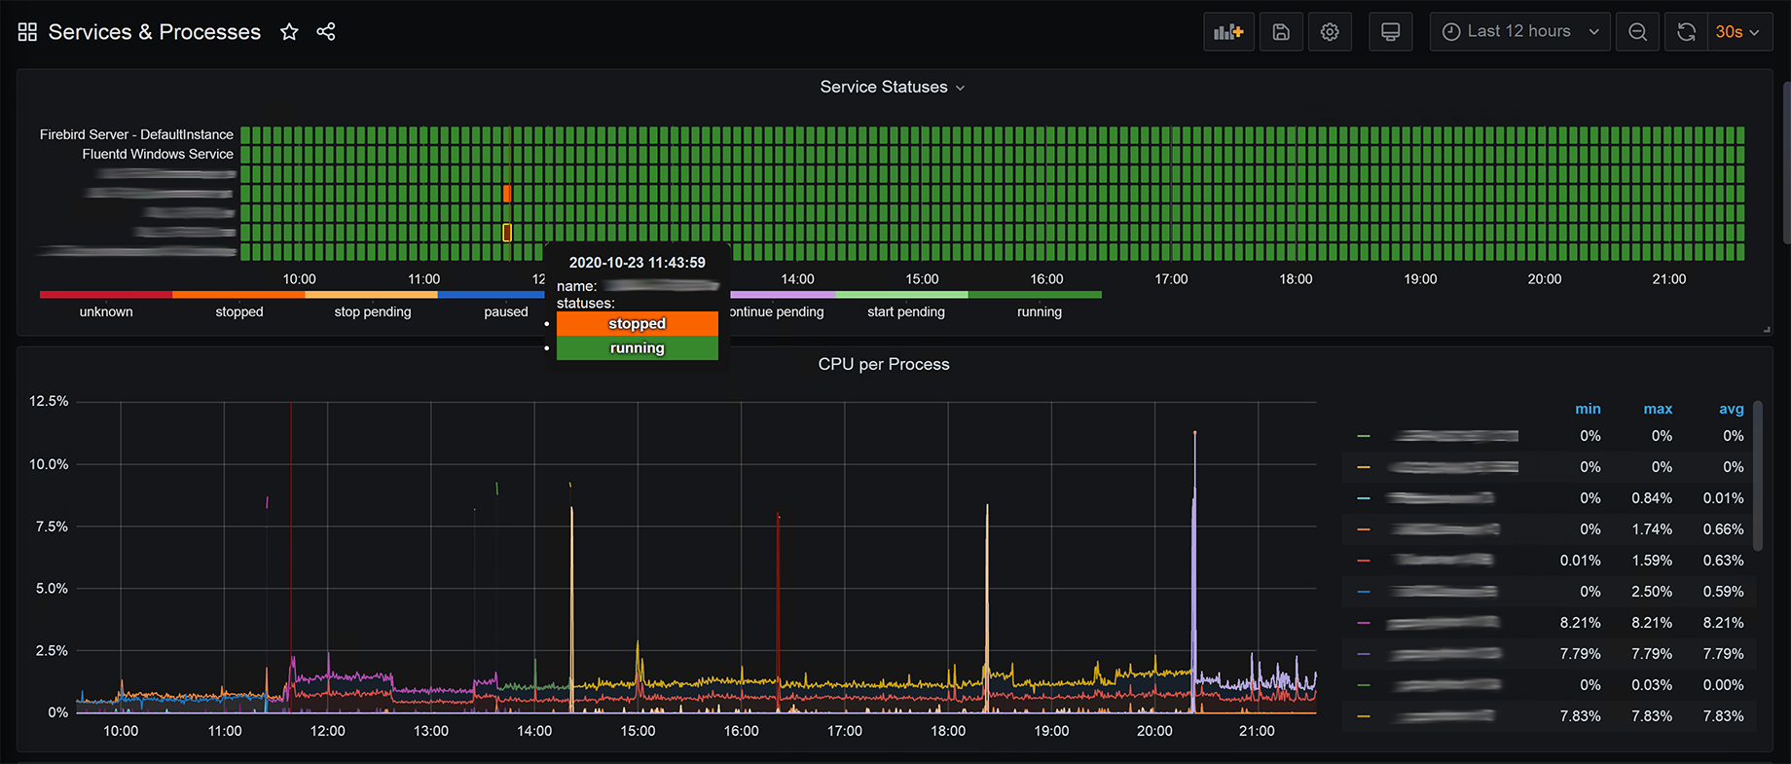Viewport: 1791px width, 764px height.
Task: Click the Add panel icon
Action: coord(1228,32)
